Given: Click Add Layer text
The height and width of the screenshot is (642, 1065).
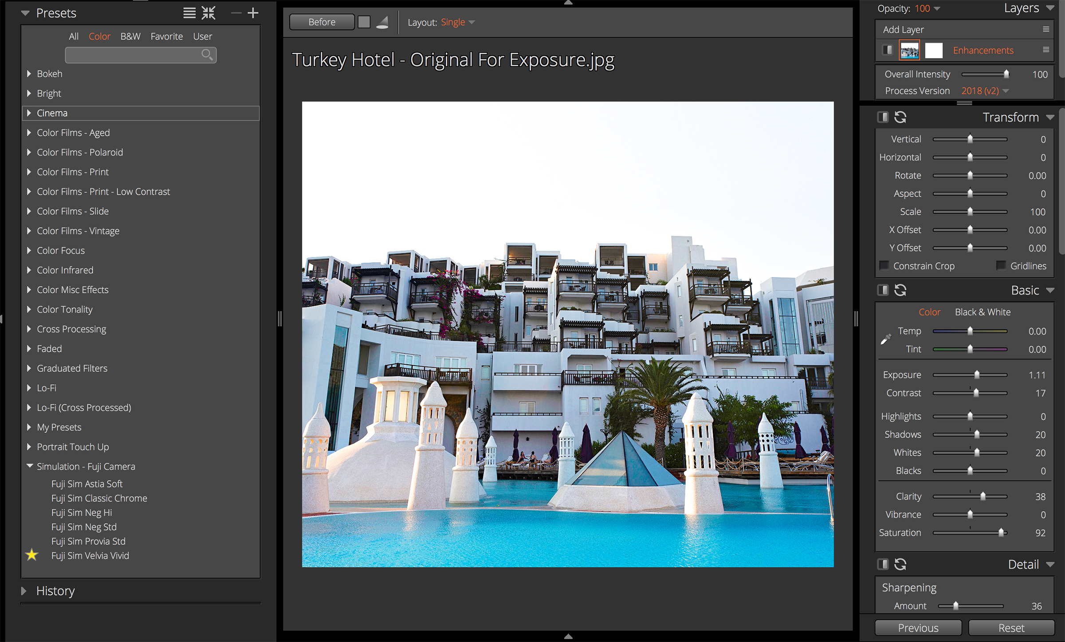Looking at the screenshot, I should pyautogui.click(x=903, y=29).
